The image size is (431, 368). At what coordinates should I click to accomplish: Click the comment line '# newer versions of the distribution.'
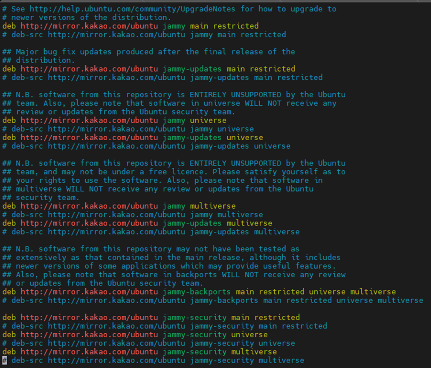(86, 18)
